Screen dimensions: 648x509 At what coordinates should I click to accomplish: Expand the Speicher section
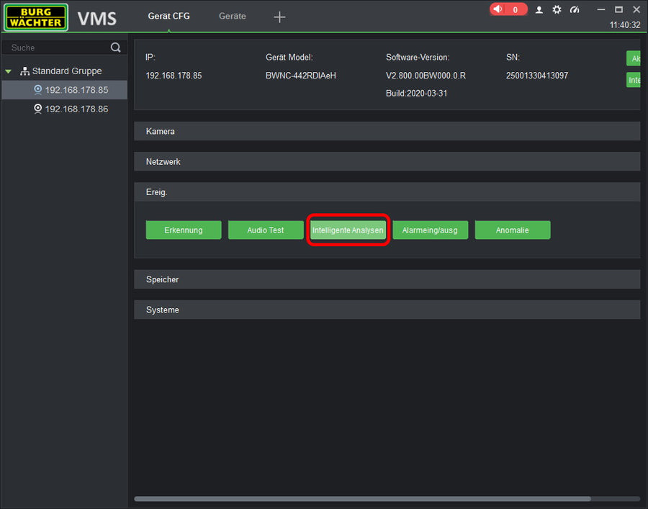pos(387,279)
